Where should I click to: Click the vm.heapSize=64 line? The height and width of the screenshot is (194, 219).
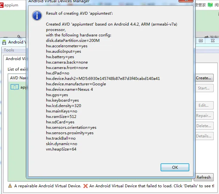(61, 149)
